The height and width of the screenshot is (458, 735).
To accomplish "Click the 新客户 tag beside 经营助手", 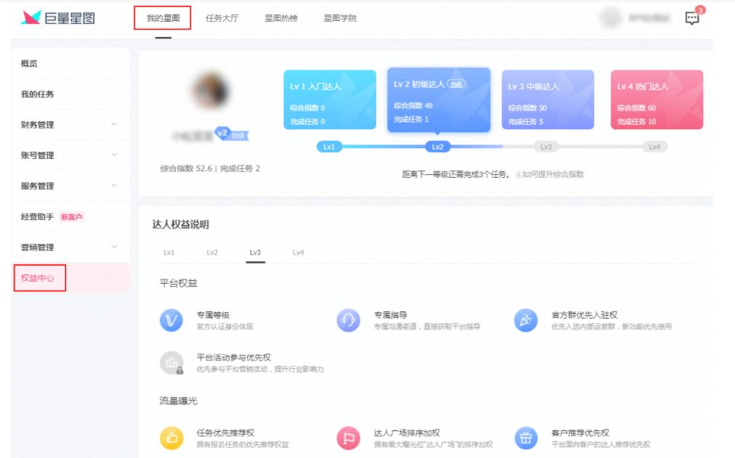I will point(71,217).
